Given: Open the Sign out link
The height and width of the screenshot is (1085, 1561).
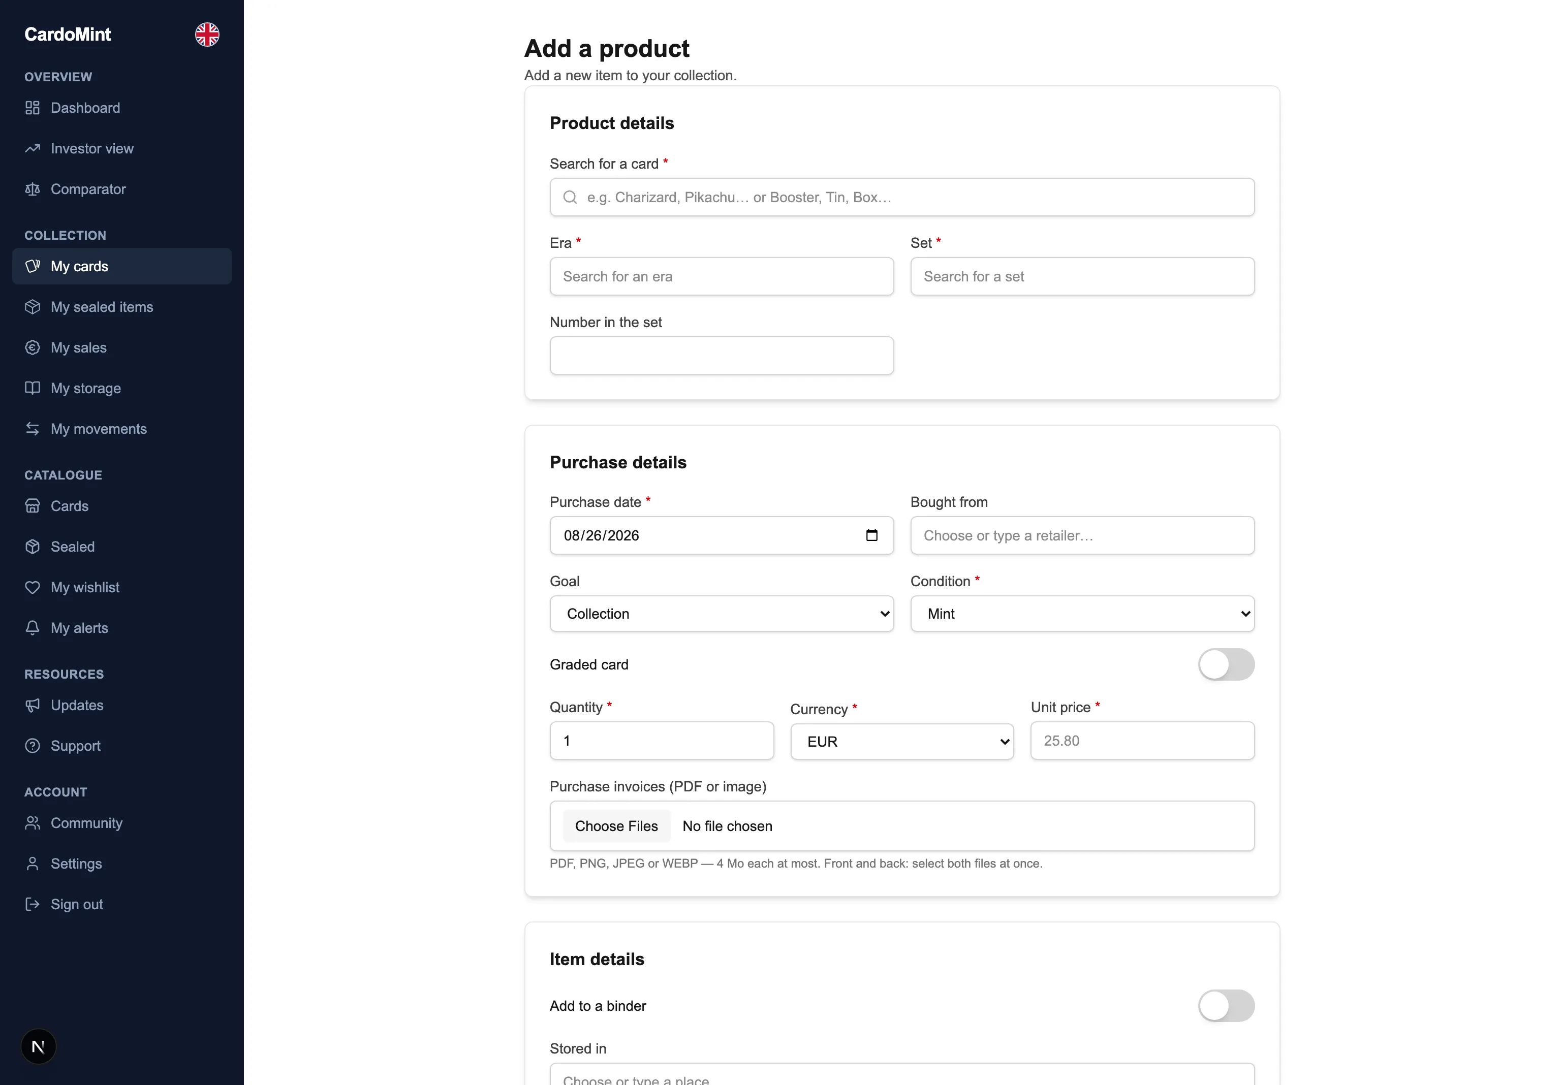Looking at the screenshot, I should coord(121,904).
